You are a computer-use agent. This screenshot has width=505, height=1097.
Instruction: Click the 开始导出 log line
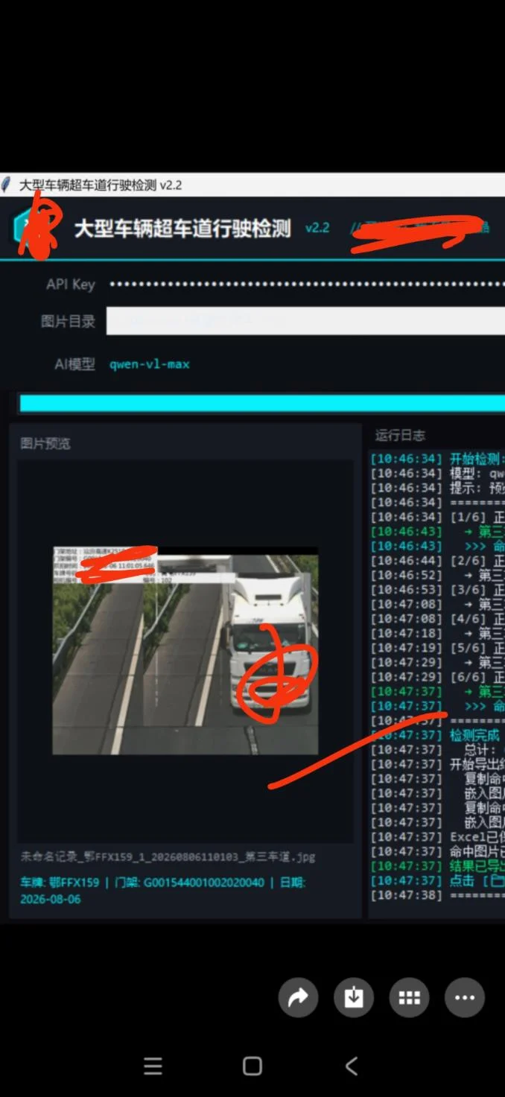coord(437,764)
